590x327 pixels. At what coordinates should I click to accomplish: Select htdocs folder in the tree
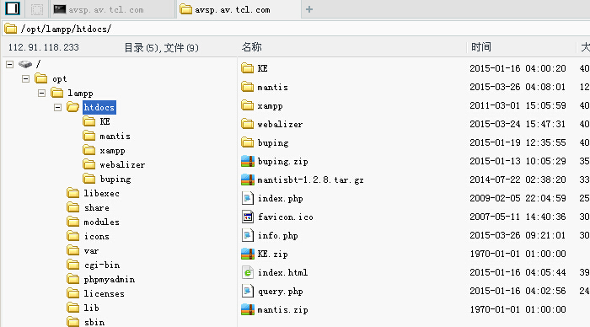pos(99,107)
